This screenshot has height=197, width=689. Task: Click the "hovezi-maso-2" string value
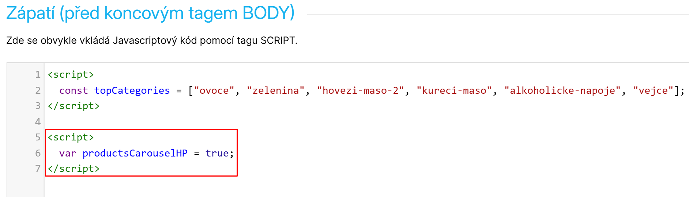(x=360, y=90)
